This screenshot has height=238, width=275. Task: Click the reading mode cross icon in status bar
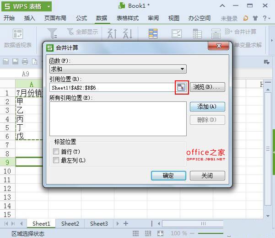coord(160,233)
